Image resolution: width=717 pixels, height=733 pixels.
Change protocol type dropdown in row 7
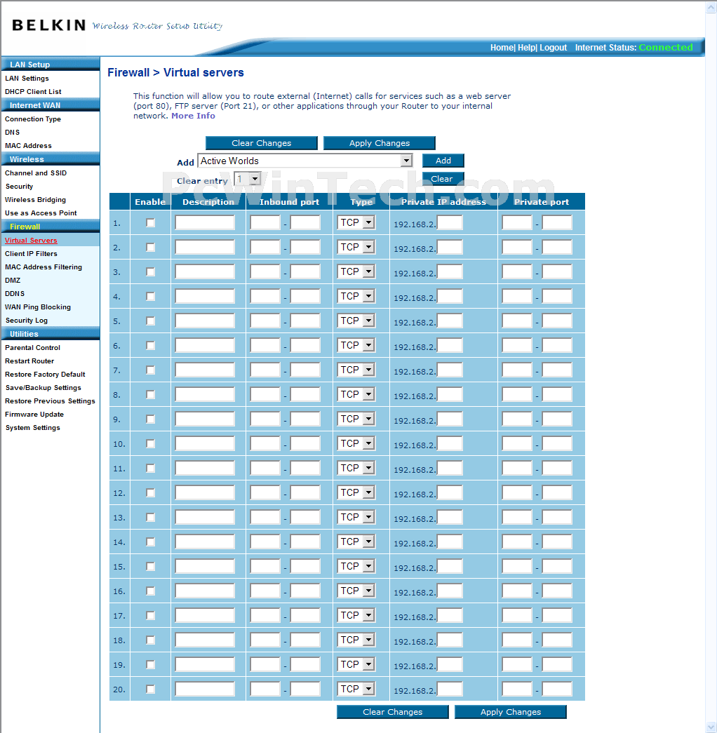click(x=356, y=370)
